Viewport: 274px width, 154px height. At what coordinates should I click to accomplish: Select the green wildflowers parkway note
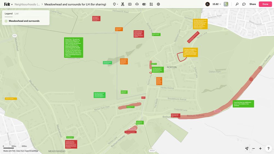point(243,104)
